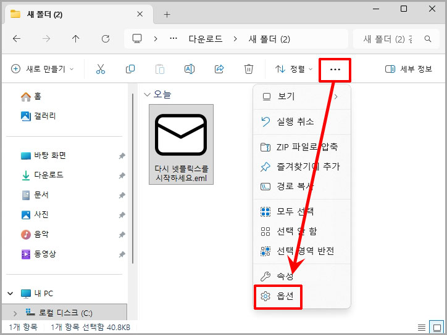Click the Delete trash can icon
Viewport: 447px width, 335px height.
coord(249,69)
